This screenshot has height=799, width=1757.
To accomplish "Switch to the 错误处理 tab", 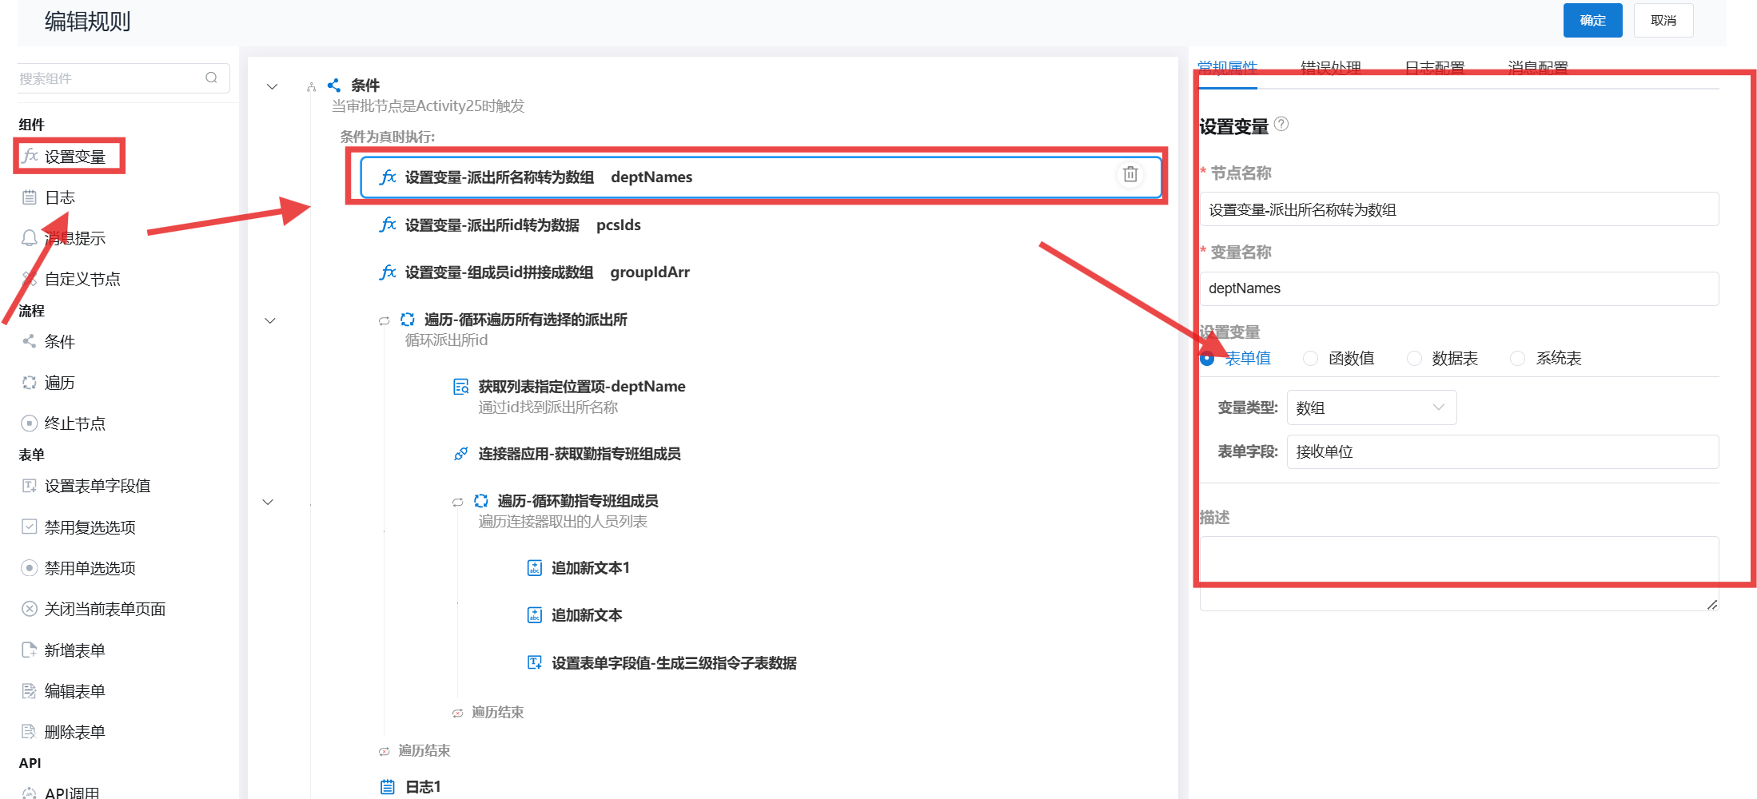I will click(1330, 67).
